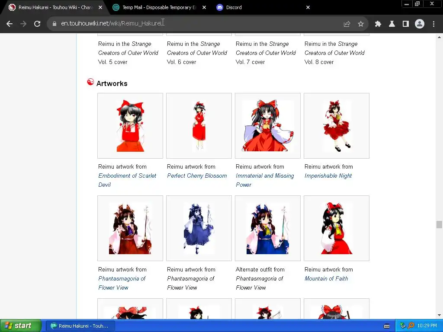View site security lock info

(x=54, y=24)
